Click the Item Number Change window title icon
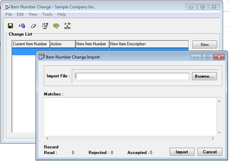Viewport: 229px width, 161px height. (x=7, y=7)
